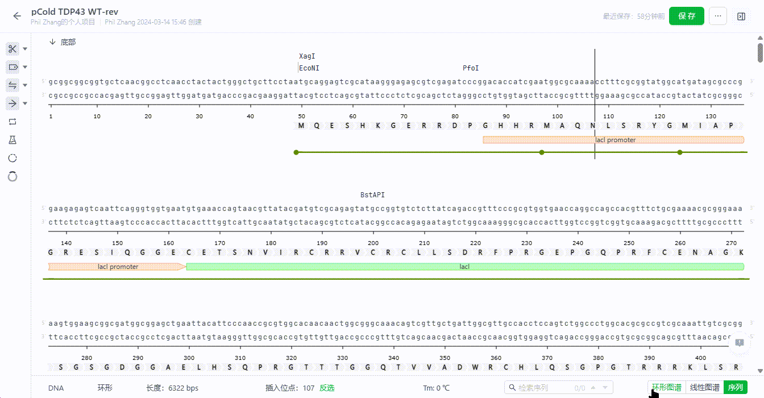Open the flask experiment tool
This screenshot has height=398, width=764.
13,140
